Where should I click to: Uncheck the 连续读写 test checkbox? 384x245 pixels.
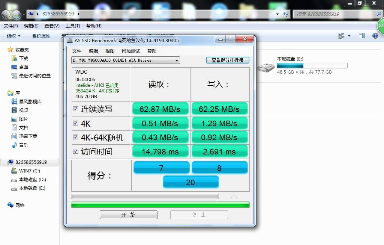[x=76, y=109]
